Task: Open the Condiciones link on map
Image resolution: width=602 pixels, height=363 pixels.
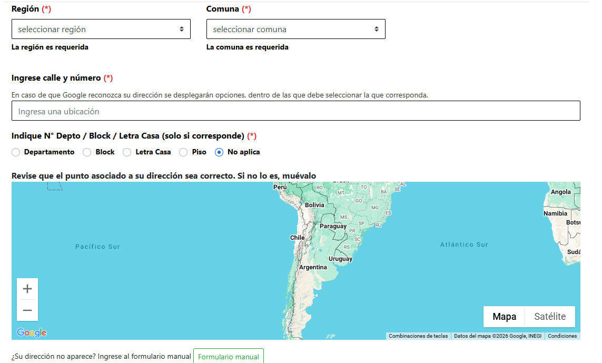Action: click(x=562, y=336)
